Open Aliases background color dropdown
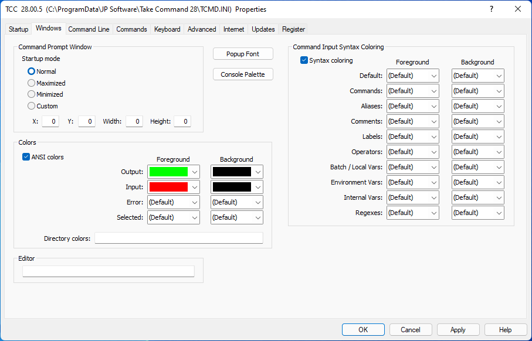 click(x=477, y=106)
